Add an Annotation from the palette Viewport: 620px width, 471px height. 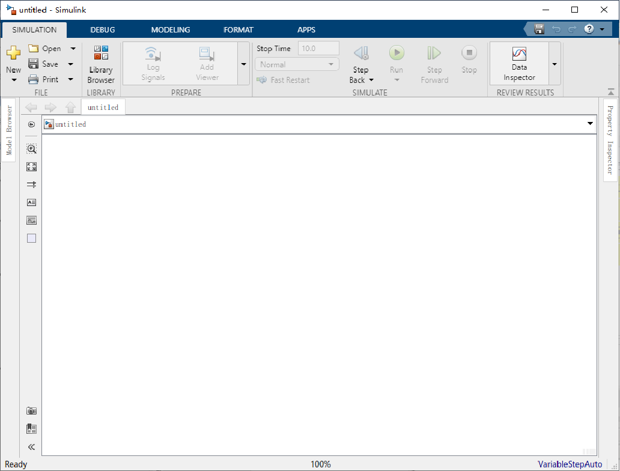(x=32, y=202)
